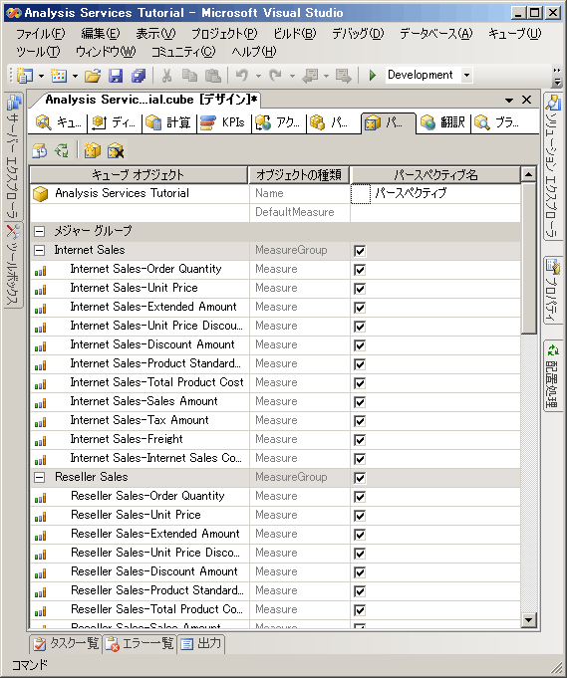Viewport: 567px width, 678px height.
Task: Switch to the 計算 tab
Action: click(x=168, y=122)
